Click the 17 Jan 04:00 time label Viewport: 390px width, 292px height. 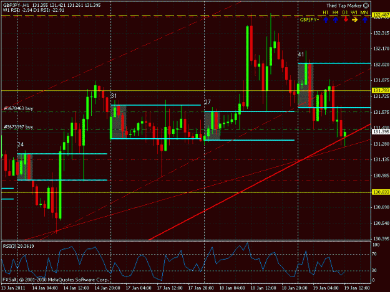click(139, 288)
